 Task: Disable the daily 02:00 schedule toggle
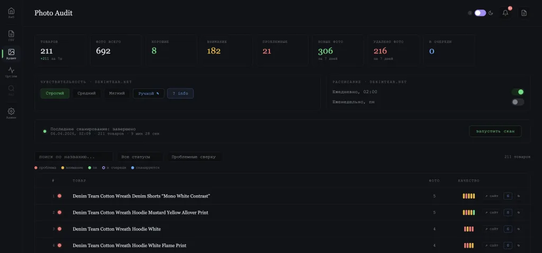(x=518, y=92)
